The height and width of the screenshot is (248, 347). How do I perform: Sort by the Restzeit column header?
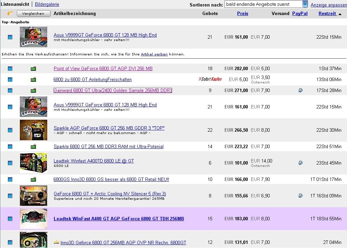click(327, 14)
